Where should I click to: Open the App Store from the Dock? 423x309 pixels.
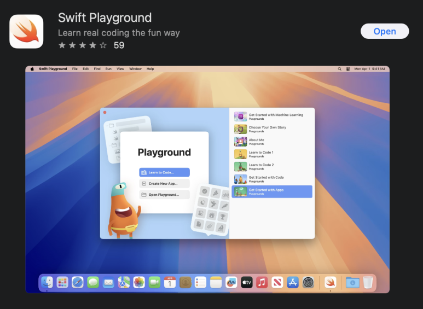[x=293, y=282]
